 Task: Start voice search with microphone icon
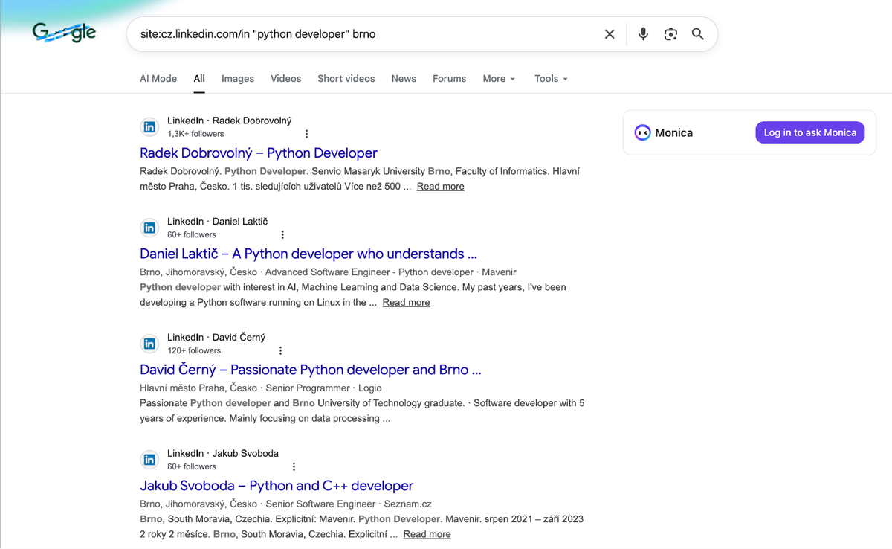coord(643,34)
